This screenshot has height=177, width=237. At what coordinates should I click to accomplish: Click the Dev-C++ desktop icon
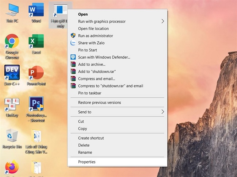pos(12,73)
